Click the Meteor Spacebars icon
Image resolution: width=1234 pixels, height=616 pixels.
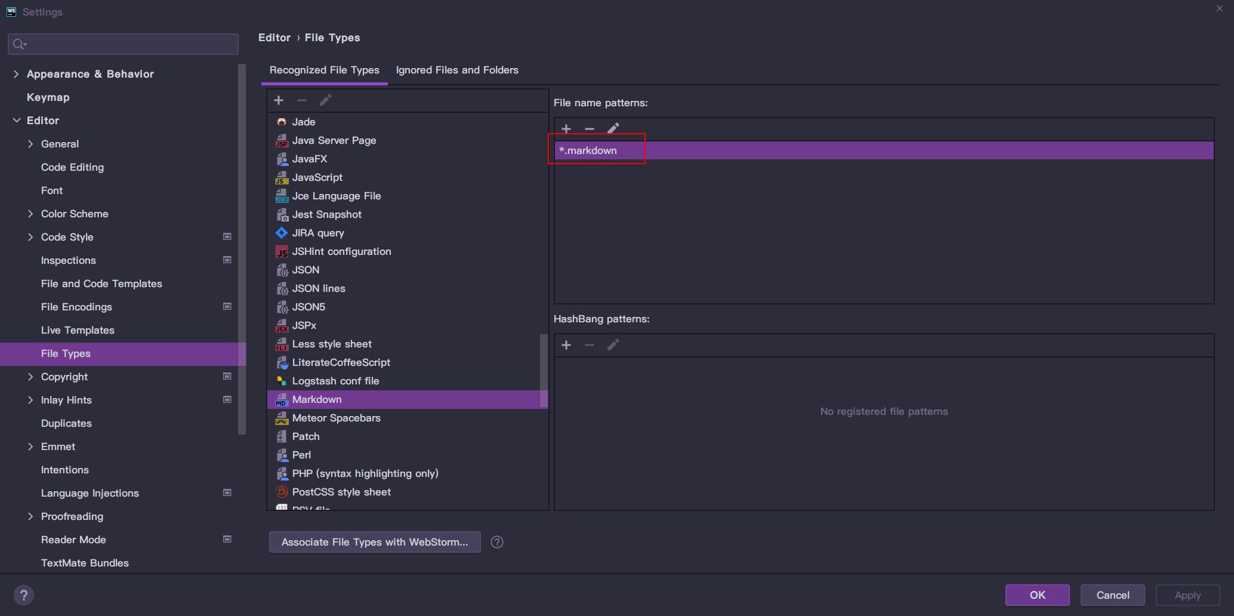click(282, 418)
